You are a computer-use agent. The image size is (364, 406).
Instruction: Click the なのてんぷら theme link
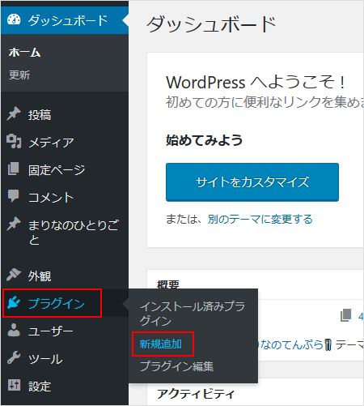tap(292, 344)
